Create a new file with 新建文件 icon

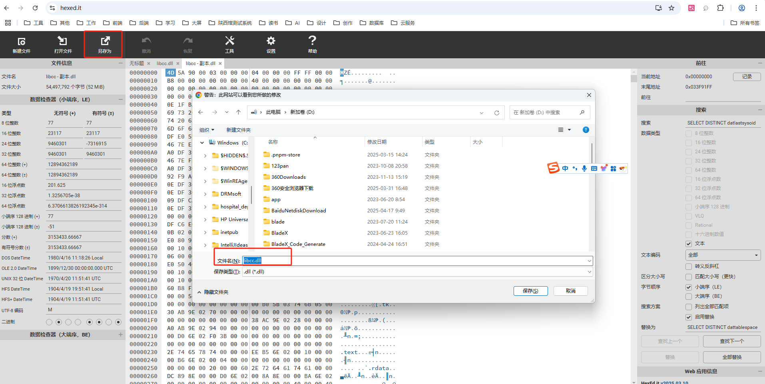pyautogui.click(x=22, y=44)
